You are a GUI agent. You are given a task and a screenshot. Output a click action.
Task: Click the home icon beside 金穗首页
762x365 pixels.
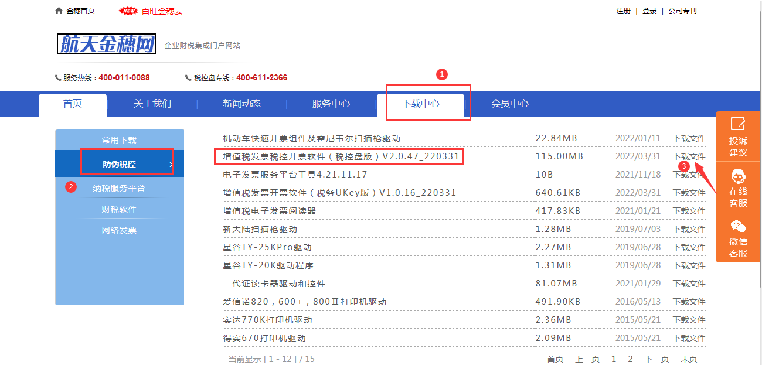coord(59,11)
